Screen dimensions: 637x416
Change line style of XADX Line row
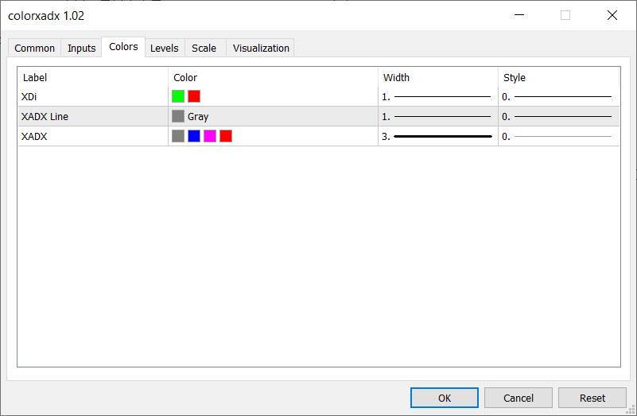tap(558, 117)
